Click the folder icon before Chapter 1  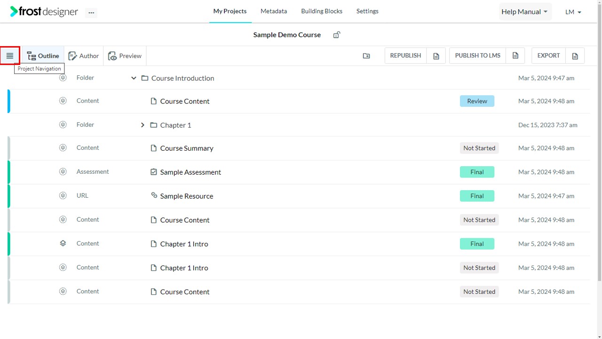pos(154,125)
